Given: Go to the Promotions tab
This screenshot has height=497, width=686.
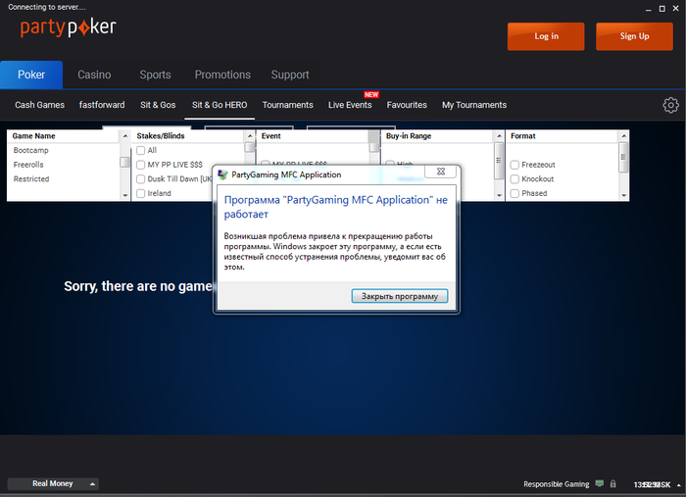Looking at the screenshot, I should click(222, 75).
